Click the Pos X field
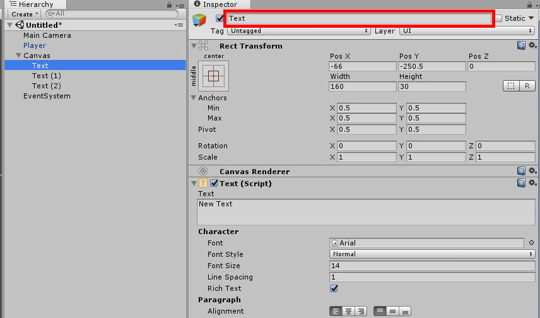This screenshot has width=540, height=318. pos(362,66)
